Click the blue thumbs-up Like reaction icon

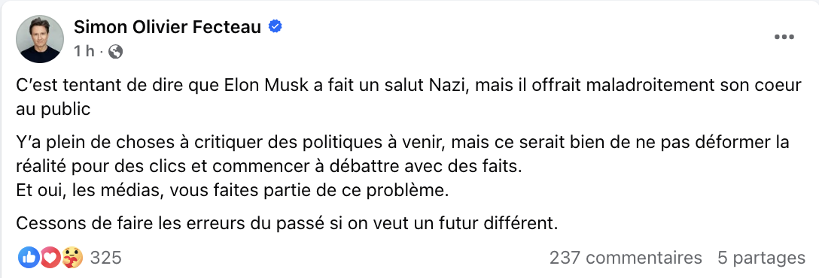coord(29,257)
